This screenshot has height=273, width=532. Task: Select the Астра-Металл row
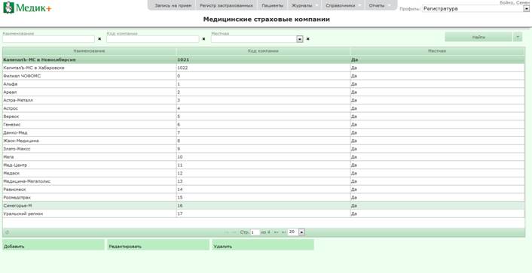[263, 100]
